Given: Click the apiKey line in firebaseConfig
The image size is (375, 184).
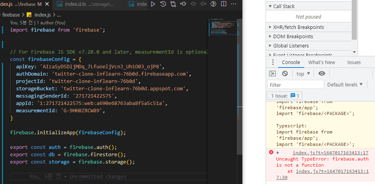Looking at the screenshot, I should tap(90, 67).
